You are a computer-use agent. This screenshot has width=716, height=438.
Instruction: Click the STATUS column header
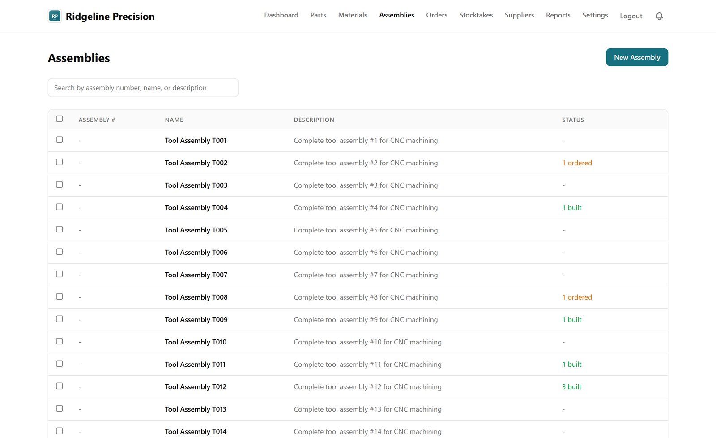[573, 120]
